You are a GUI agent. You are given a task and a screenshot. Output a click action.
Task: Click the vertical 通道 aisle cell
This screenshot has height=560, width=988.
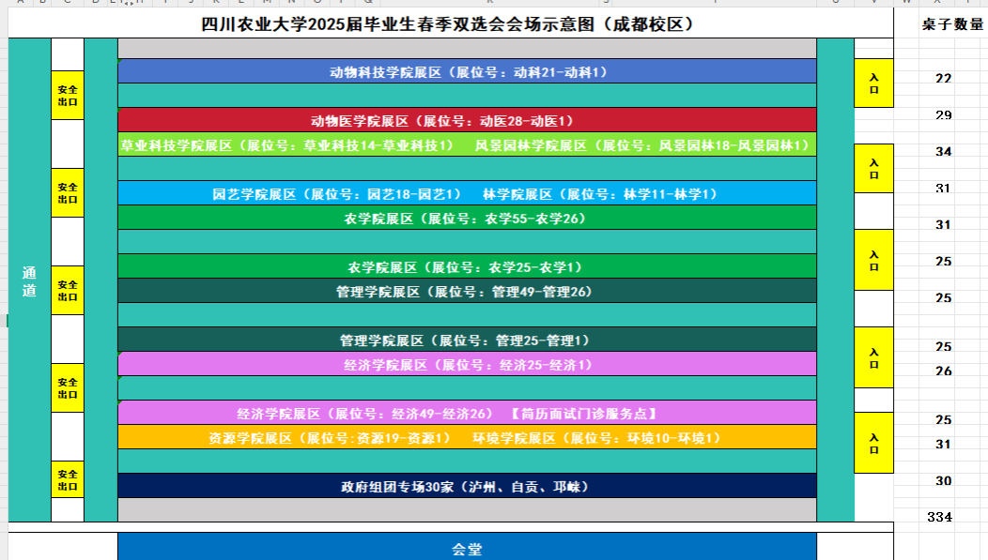[29, 281]
